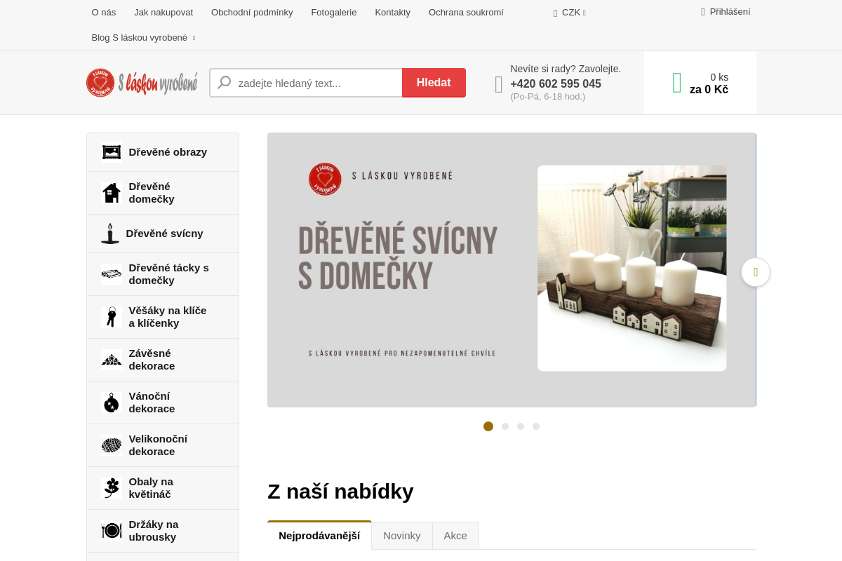Focus the search text input field
The image size is (842, 561).
306,83
